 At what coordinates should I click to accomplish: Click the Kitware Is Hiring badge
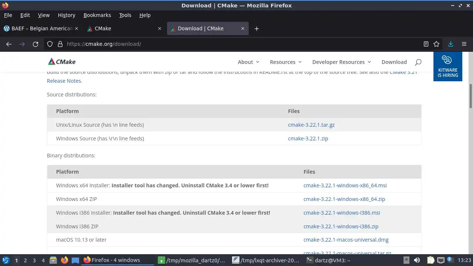(x=448, y=66)
